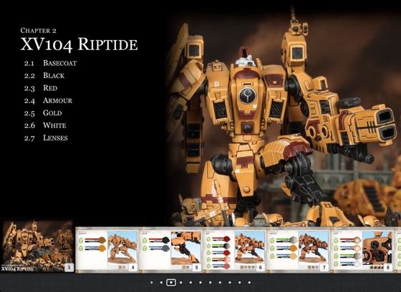This screenshot has width=401, height=292.
Task: Select the 'Chapter 2' heading text
Action: (x=39, y=31)
